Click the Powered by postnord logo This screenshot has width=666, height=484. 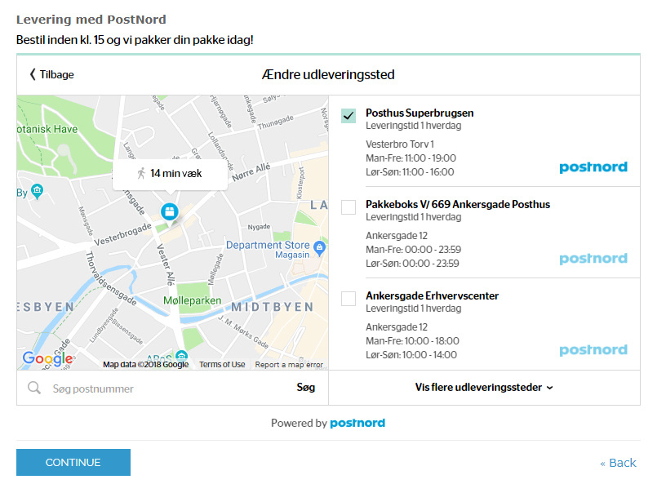click(357, 424)
